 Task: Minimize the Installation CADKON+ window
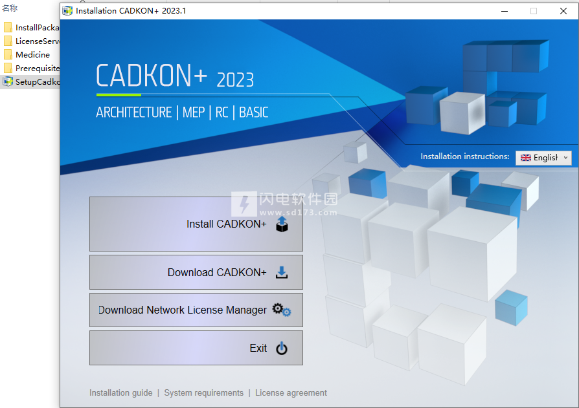505,11
